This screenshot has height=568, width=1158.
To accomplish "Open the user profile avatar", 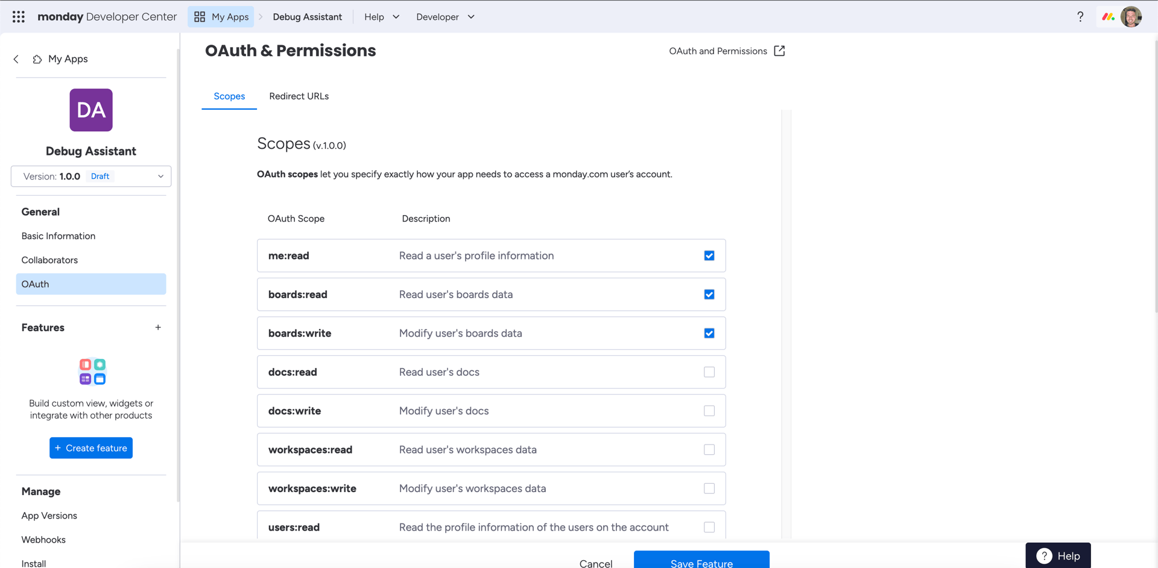I will point(1131,17).
